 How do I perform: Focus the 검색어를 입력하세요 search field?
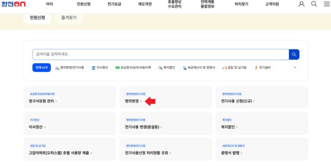pos(161,54)
